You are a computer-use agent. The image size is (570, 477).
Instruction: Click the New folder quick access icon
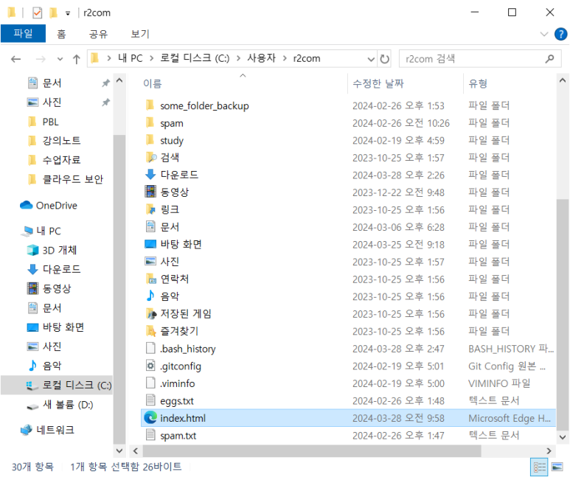(x=53, y=13)
